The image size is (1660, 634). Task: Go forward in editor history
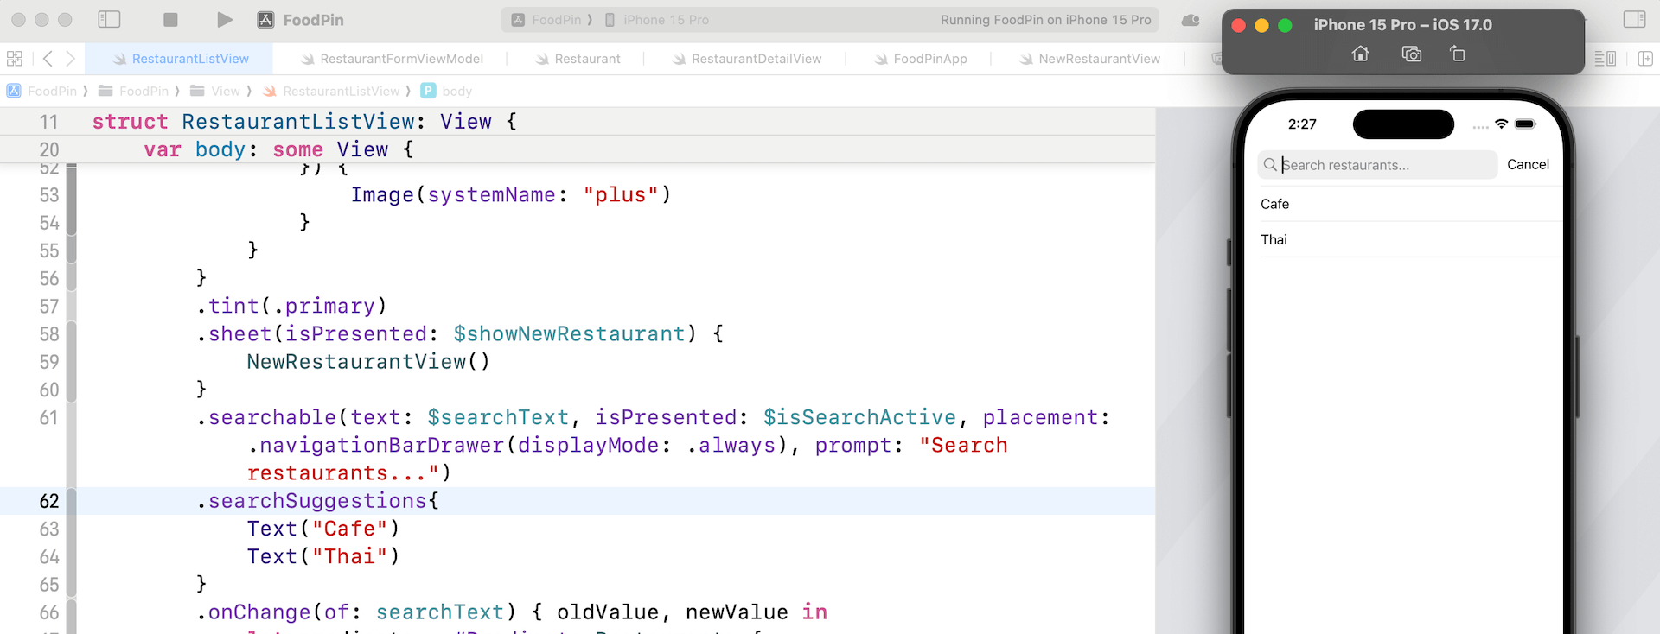pyautogui.click(x=71, y=59)
